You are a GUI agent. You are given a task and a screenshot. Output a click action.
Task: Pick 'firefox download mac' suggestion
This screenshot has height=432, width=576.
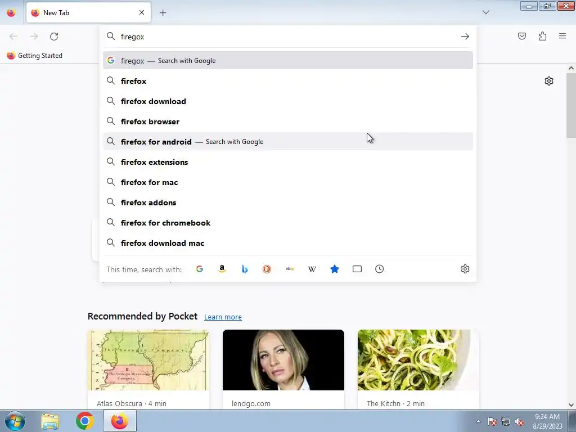pos(288,243)
